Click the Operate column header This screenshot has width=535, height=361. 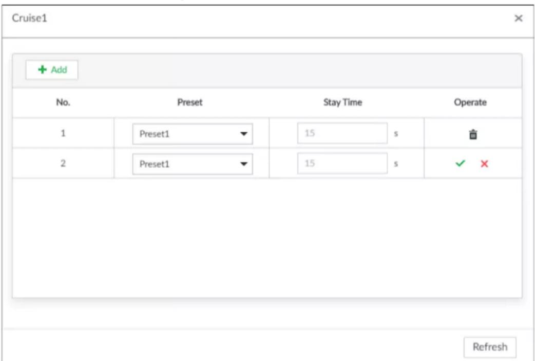470,103
